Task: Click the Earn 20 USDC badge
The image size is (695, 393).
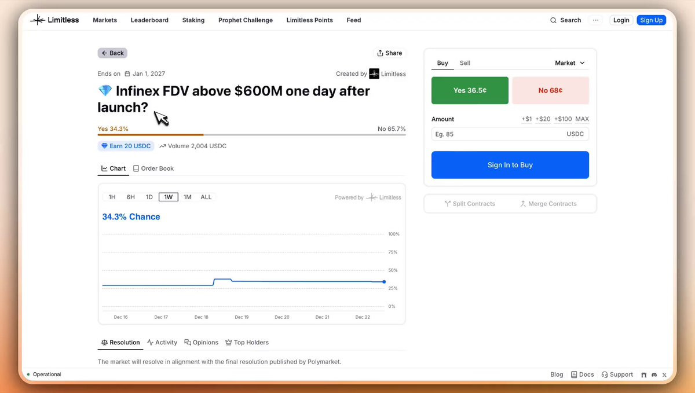Action: tap(126, 146)
